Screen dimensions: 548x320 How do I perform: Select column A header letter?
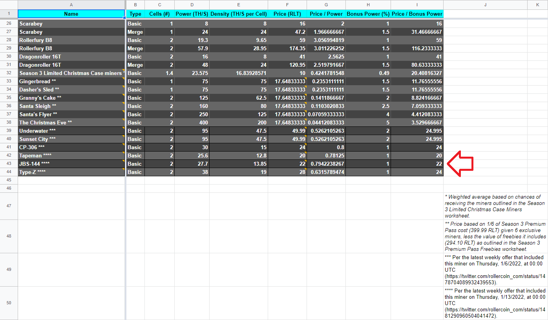click(x=71, y=5)
